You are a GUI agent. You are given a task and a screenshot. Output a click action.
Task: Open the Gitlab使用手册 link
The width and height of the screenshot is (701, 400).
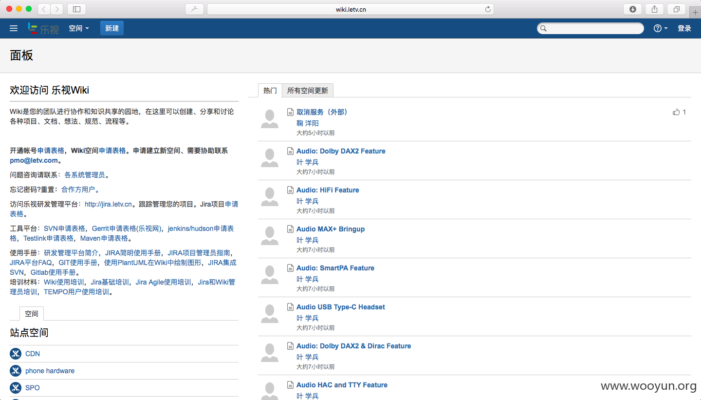pyautogui.click(x=54, y=272)
